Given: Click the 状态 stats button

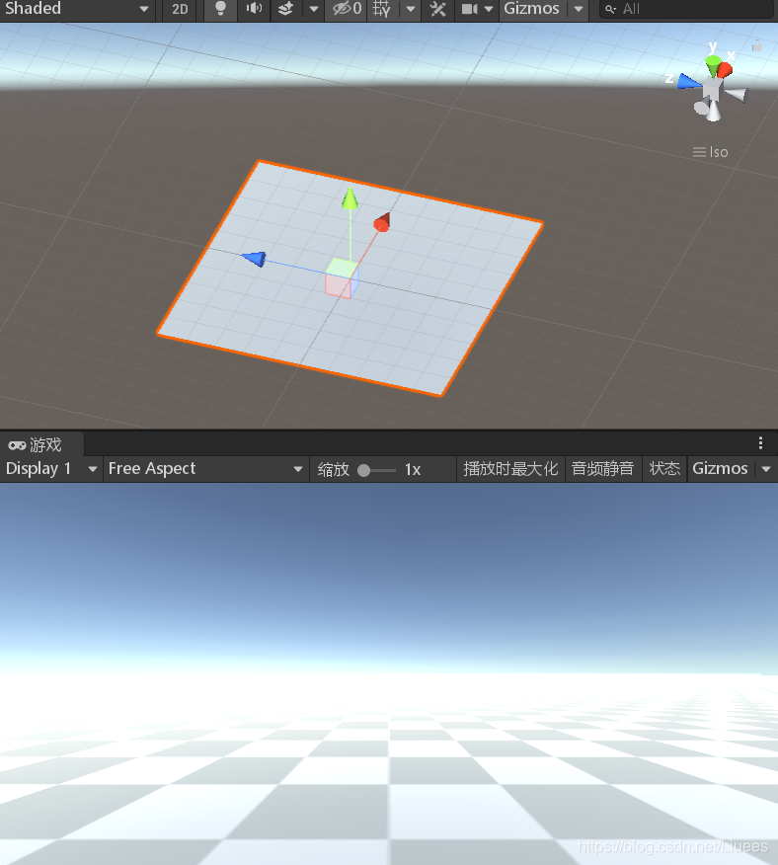Looking at the screenshot, I should (664, 469).
